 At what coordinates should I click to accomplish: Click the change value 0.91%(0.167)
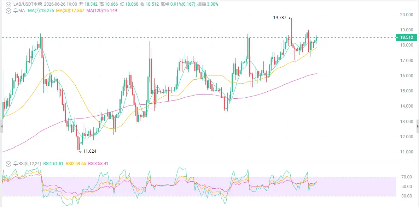tap(183, 4)
